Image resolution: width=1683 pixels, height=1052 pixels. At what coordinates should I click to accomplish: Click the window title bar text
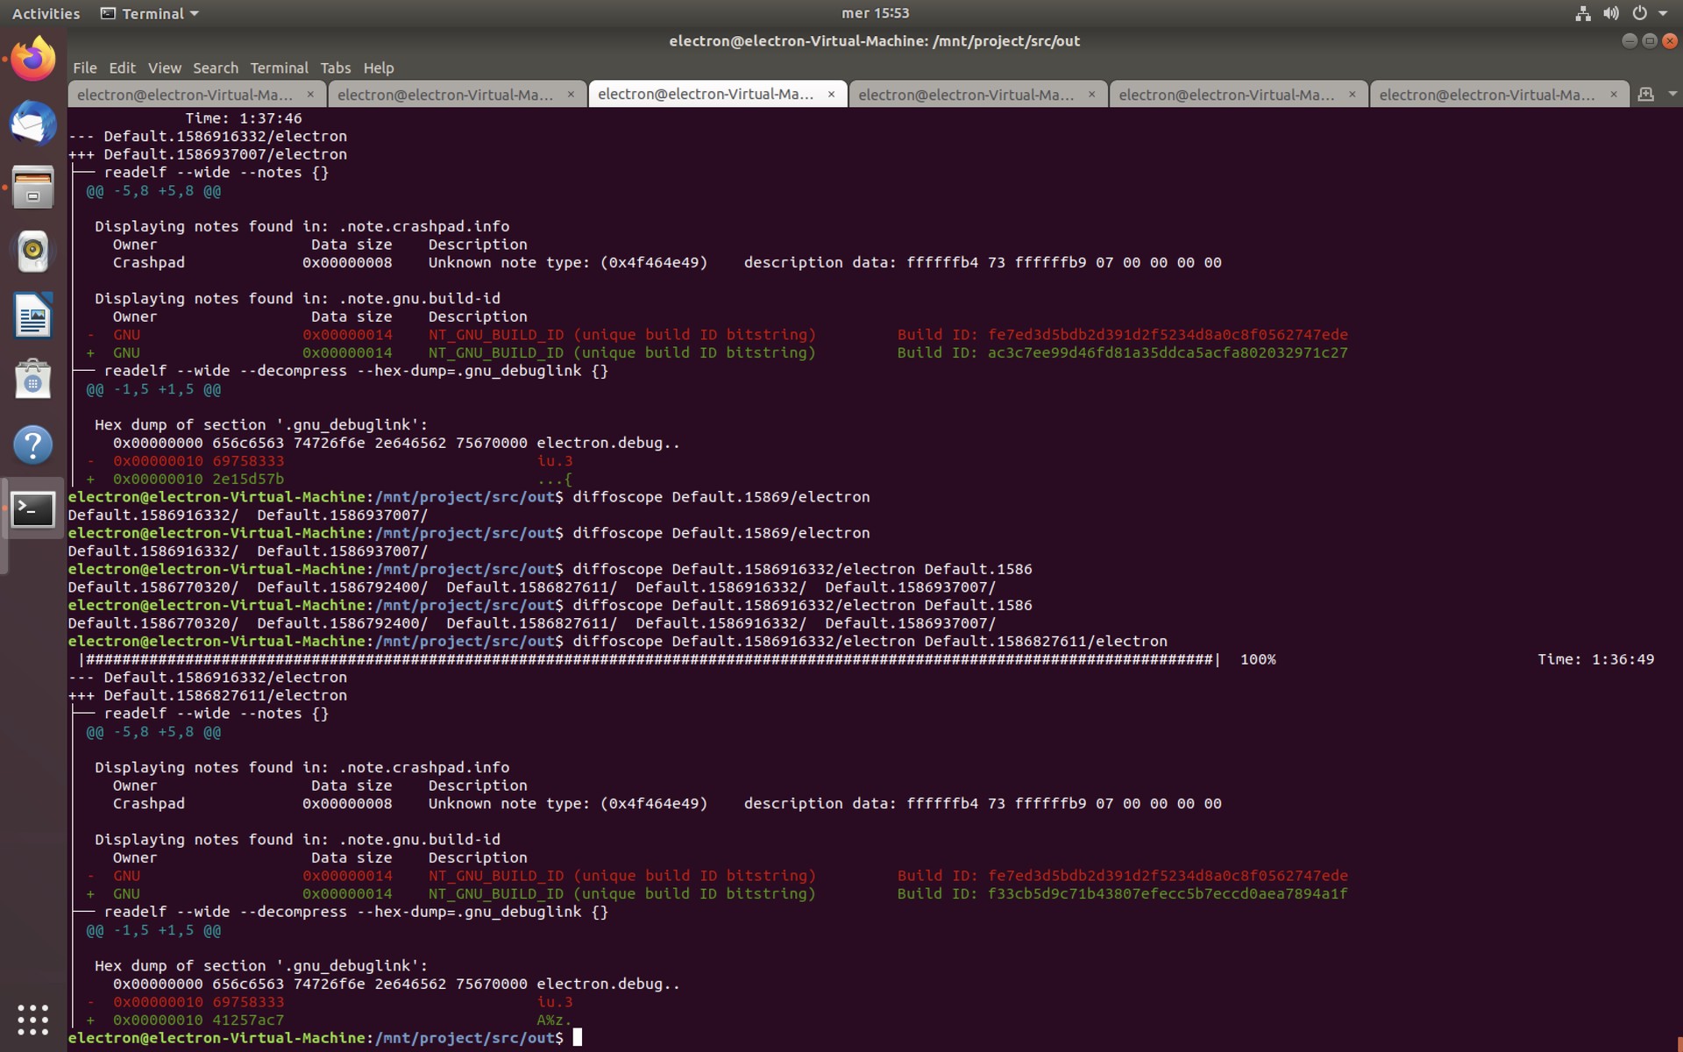click(x=874, y=40)
